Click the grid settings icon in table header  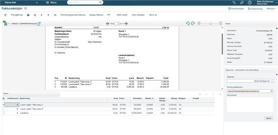[3, 98]
